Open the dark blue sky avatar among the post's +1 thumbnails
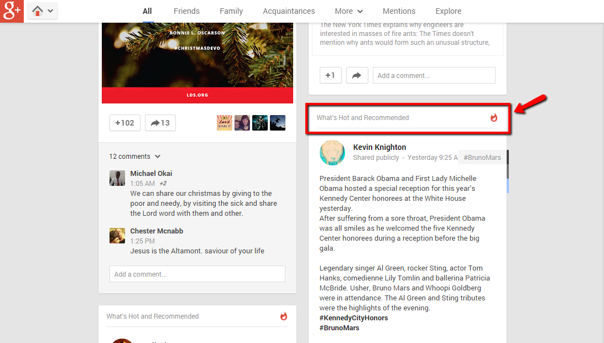Image resolution: width=604 pixels, height=343 pixels. coord(278,123)
